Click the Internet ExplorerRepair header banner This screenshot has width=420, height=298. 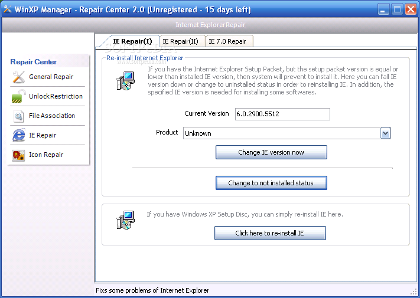pos(210,25)
